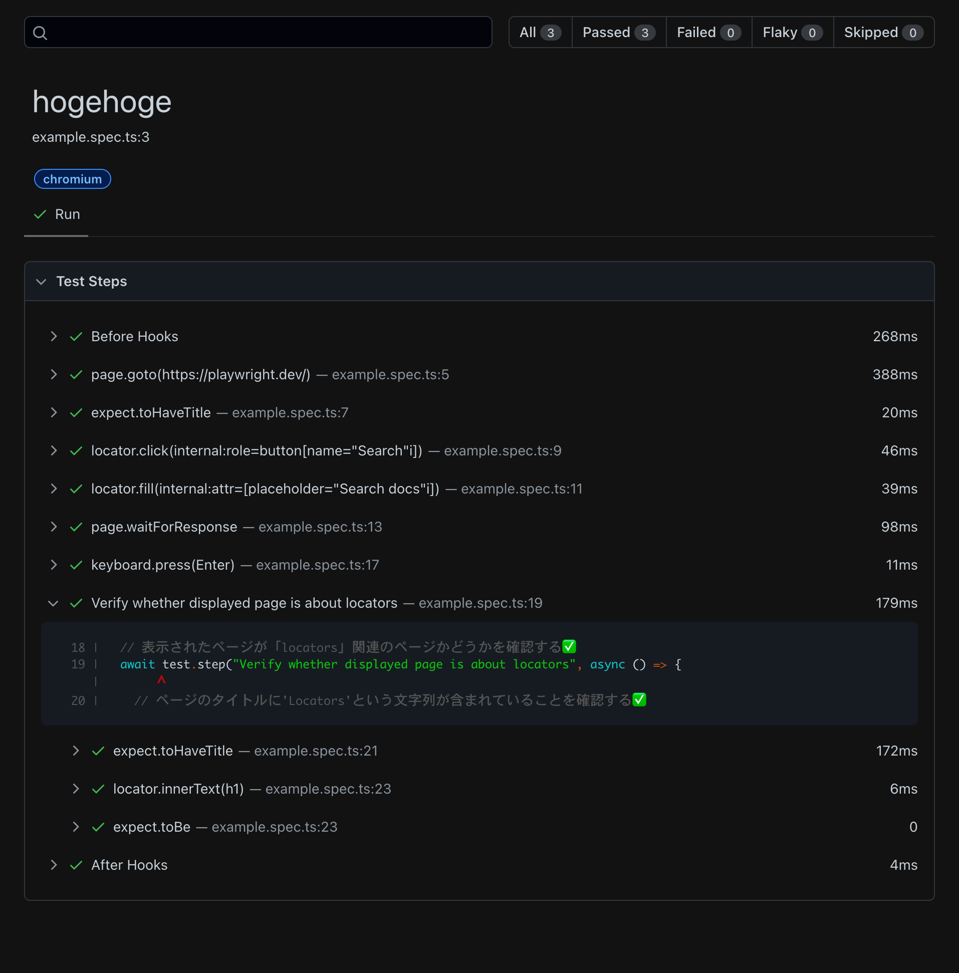Collapse the Verify whether displayed page step
Viewport: 959px width, 973px height.
click(x=53, y=603)
